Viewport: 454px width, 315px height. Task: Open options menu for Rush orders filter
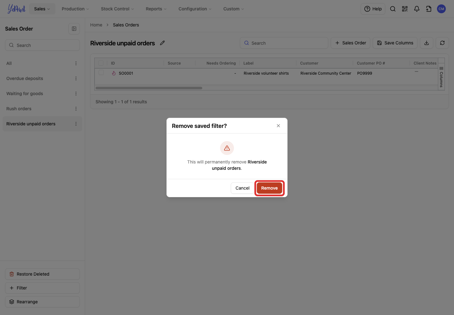tap(76, 109)
